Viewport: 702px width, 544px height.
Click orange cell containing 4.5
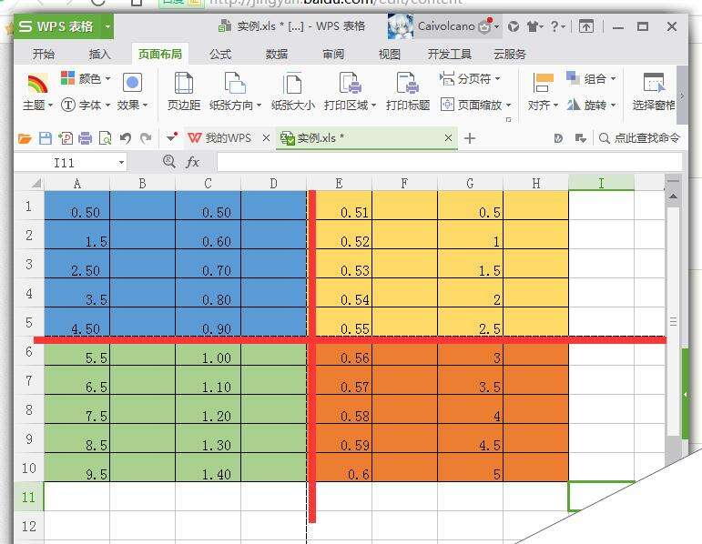pos(471,438)
